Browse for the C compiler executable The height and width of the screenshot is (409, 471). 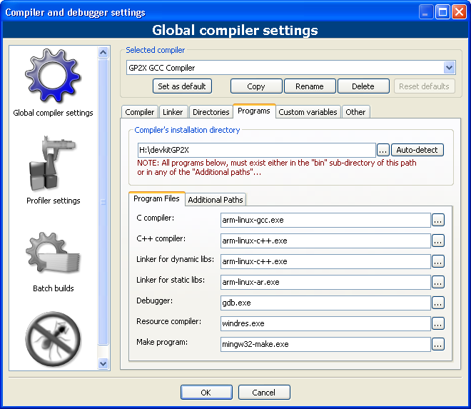point(438,221)
